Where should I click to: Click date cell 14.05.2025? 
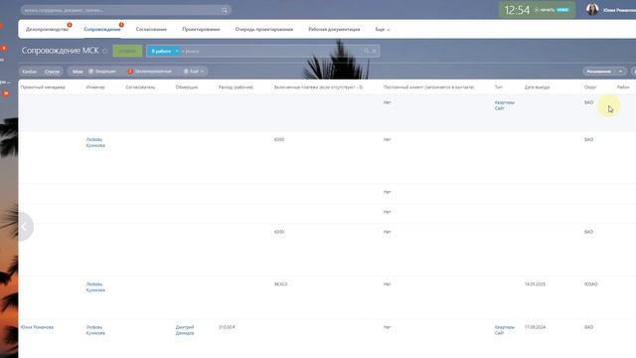pyautogui.click(x=535, y=284)
